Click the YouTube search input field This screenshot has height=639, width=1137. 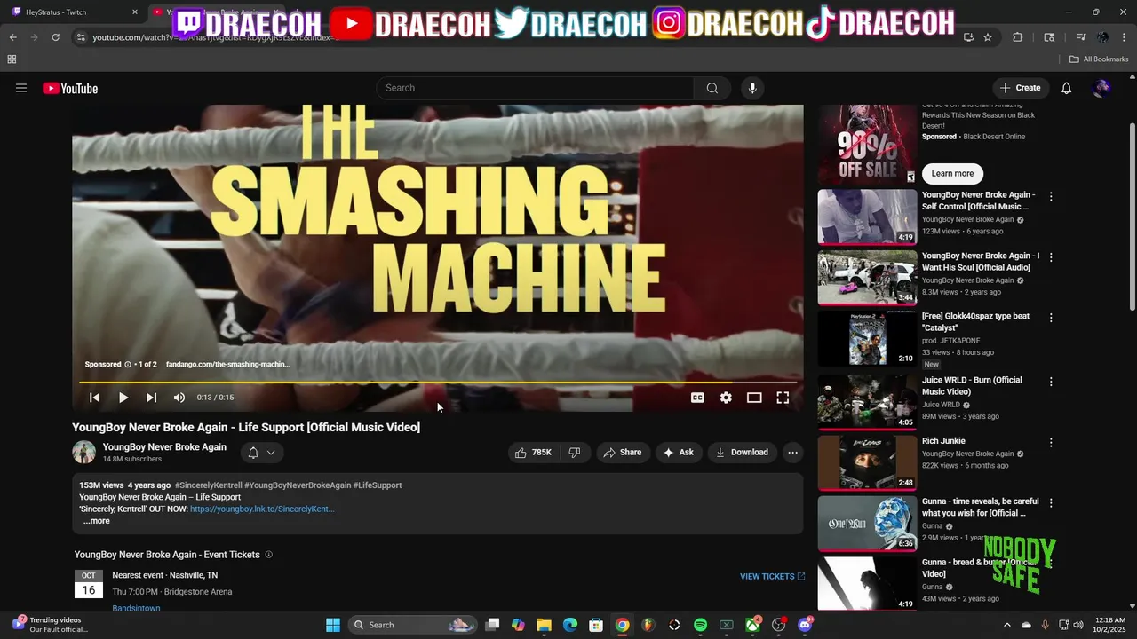535,88
